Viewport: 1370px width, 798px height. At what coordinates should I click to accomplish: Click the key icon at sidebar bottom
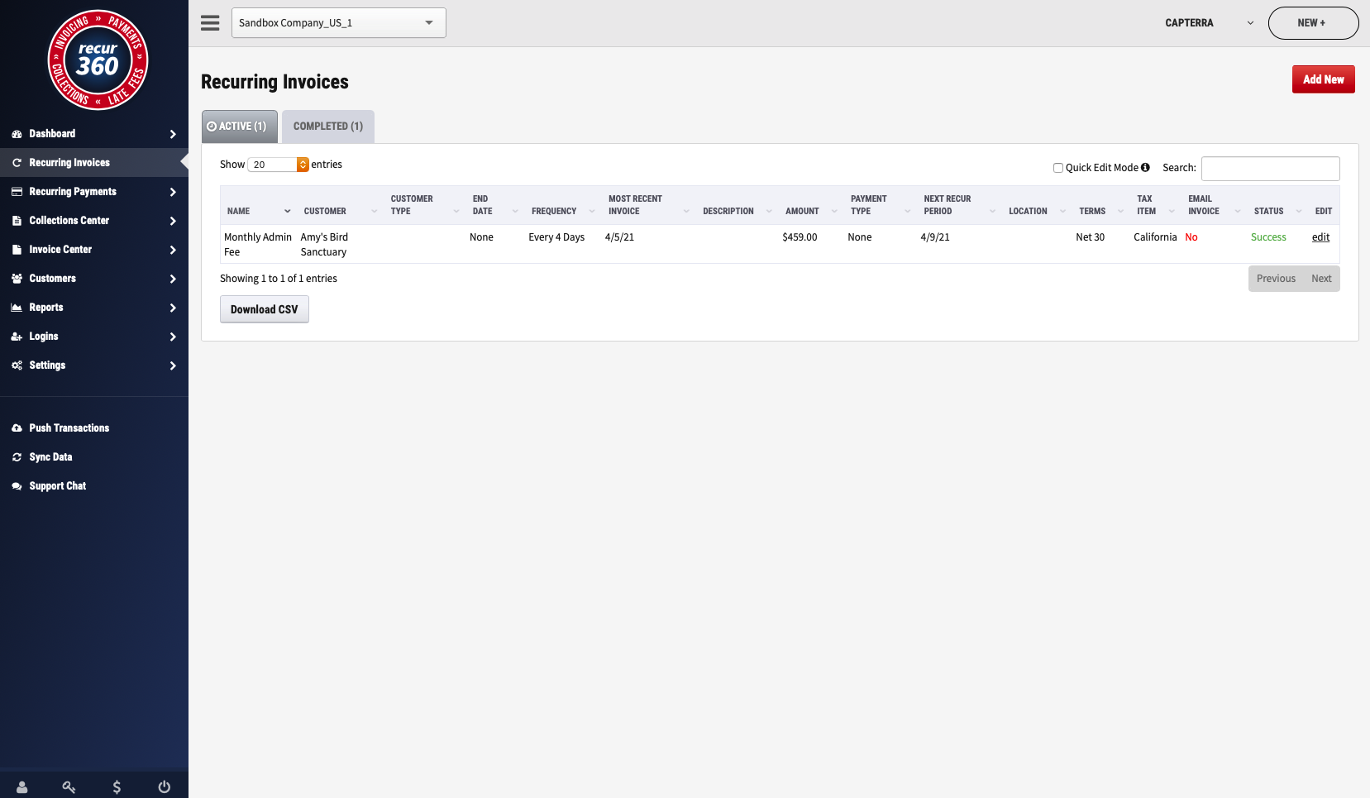[x=69, y=786]
